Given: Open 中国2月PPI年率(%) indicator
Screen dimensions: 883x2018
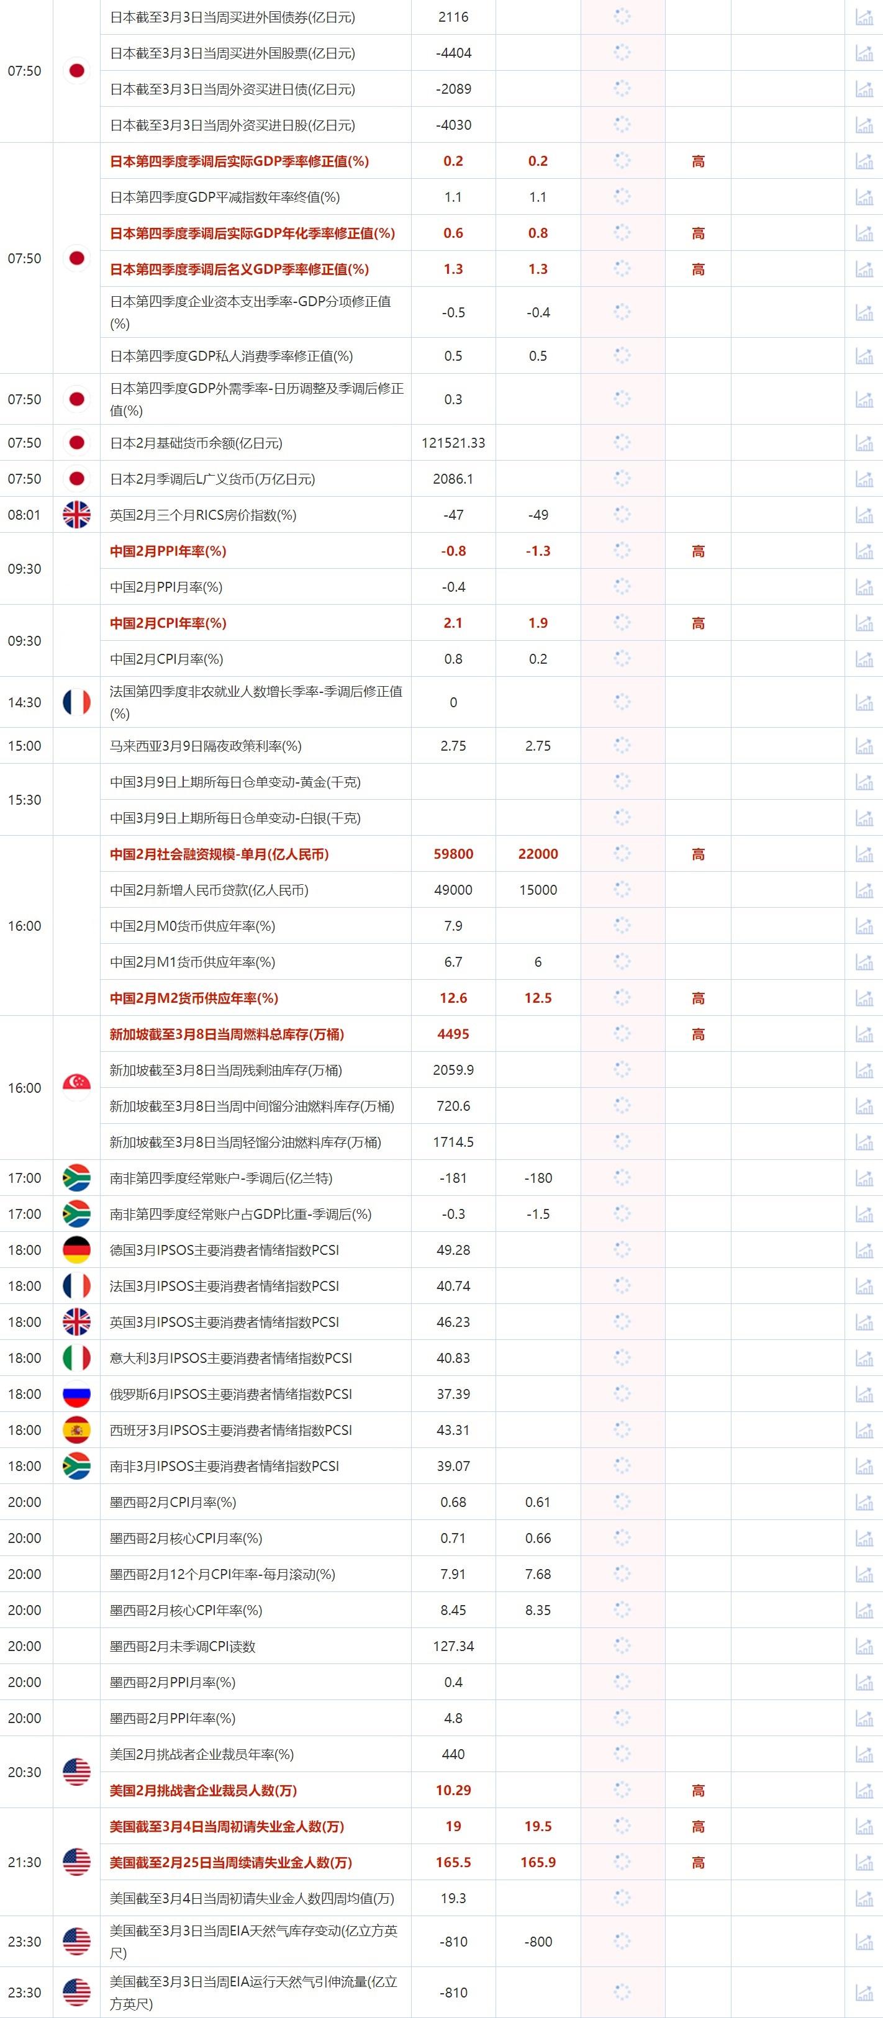Looking at the screenshot, I should click(168, 551).
